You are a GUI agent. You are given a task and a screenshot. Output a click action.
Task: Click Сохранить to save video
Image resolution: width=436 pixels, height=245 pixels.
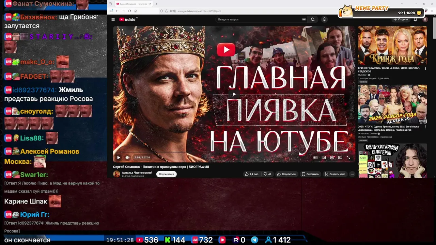coord(310,174)
